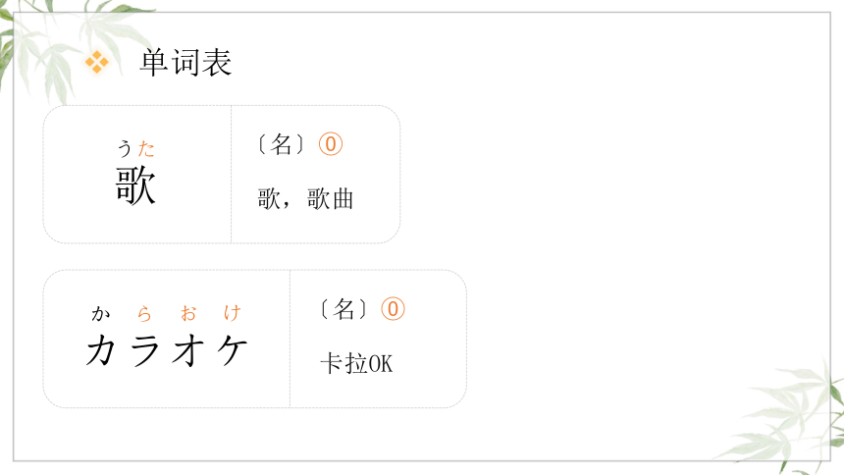Click the 歌，歌曲 translation text
This screenshot has width=844, height=475.
point(305,198)
